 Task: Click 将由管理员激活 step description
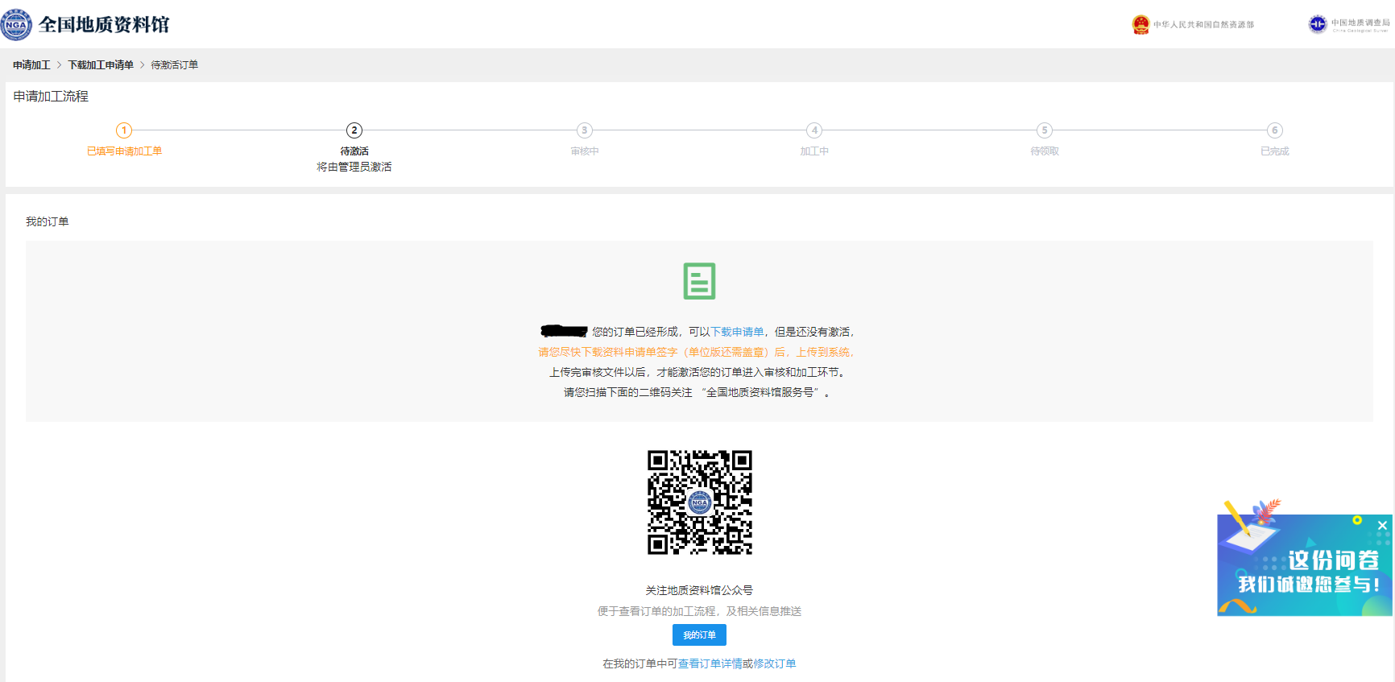(354, 167)
